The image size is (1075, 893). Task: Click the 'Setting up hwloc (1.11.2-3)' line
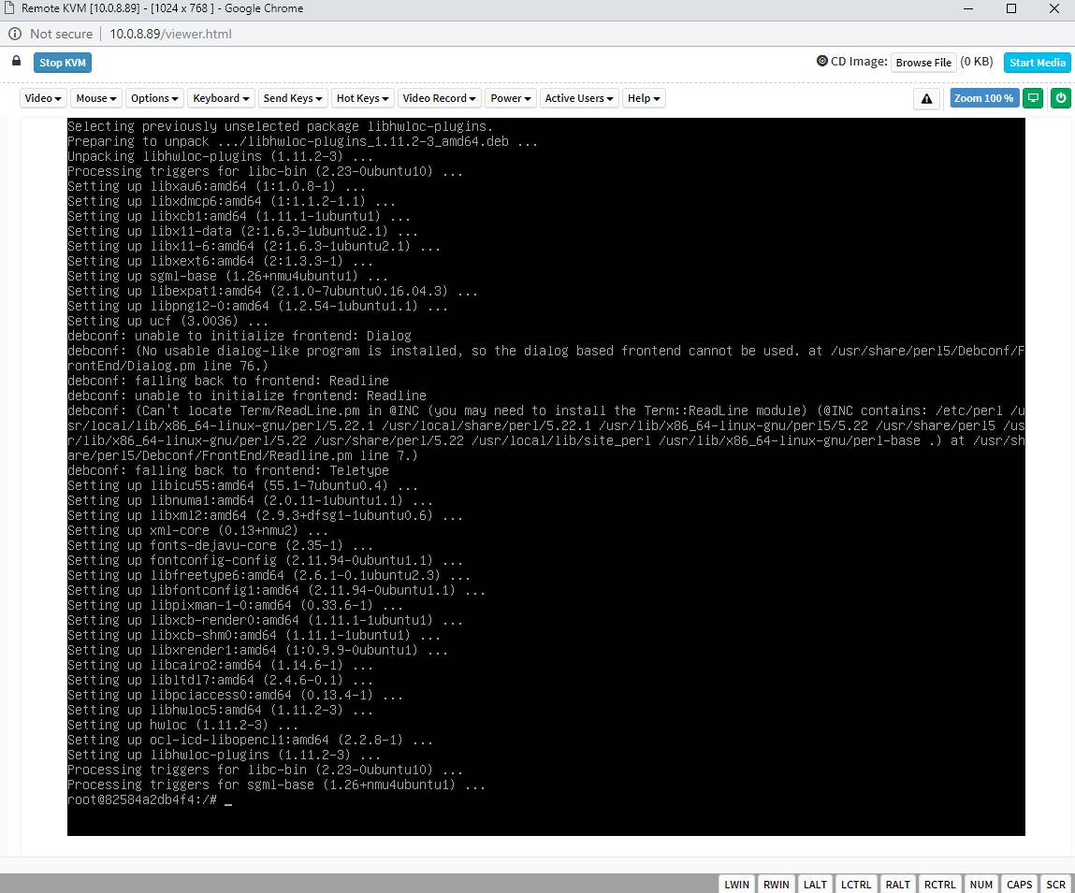click(182, 725)
